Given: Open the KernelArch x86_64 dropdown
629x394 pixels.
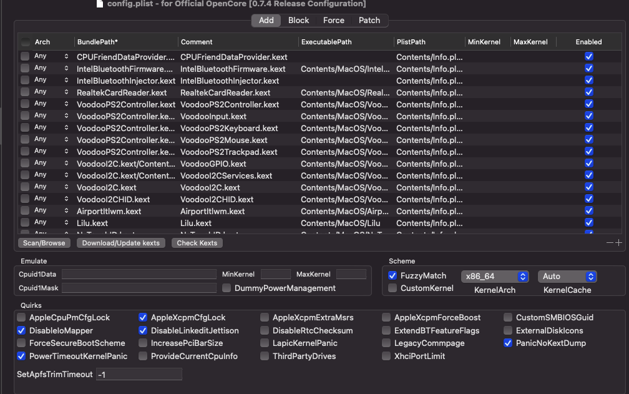Looking at the screenshot, I should click(x=494, y=276).
